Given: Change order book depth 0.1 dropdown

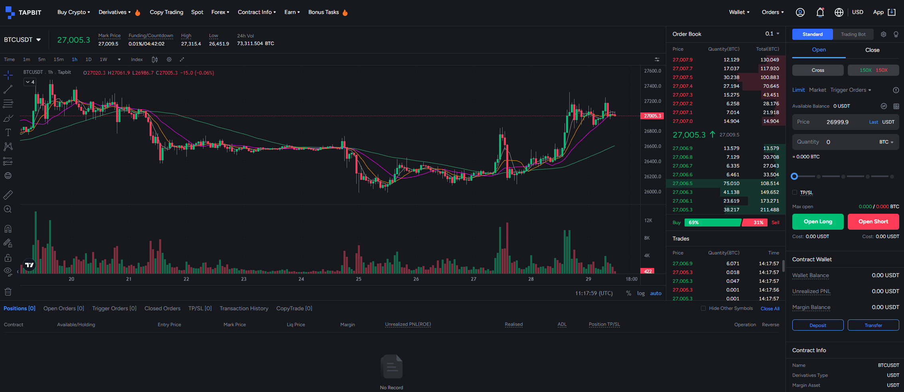Looking at the screenshot, I should coord(772,34).
